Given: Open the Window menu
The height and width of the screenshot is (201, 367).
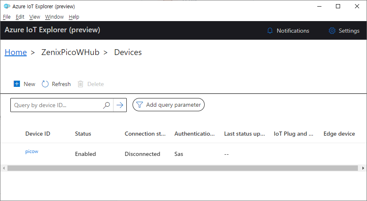Looking at the screenshot, I should click(x=54, y=17).
